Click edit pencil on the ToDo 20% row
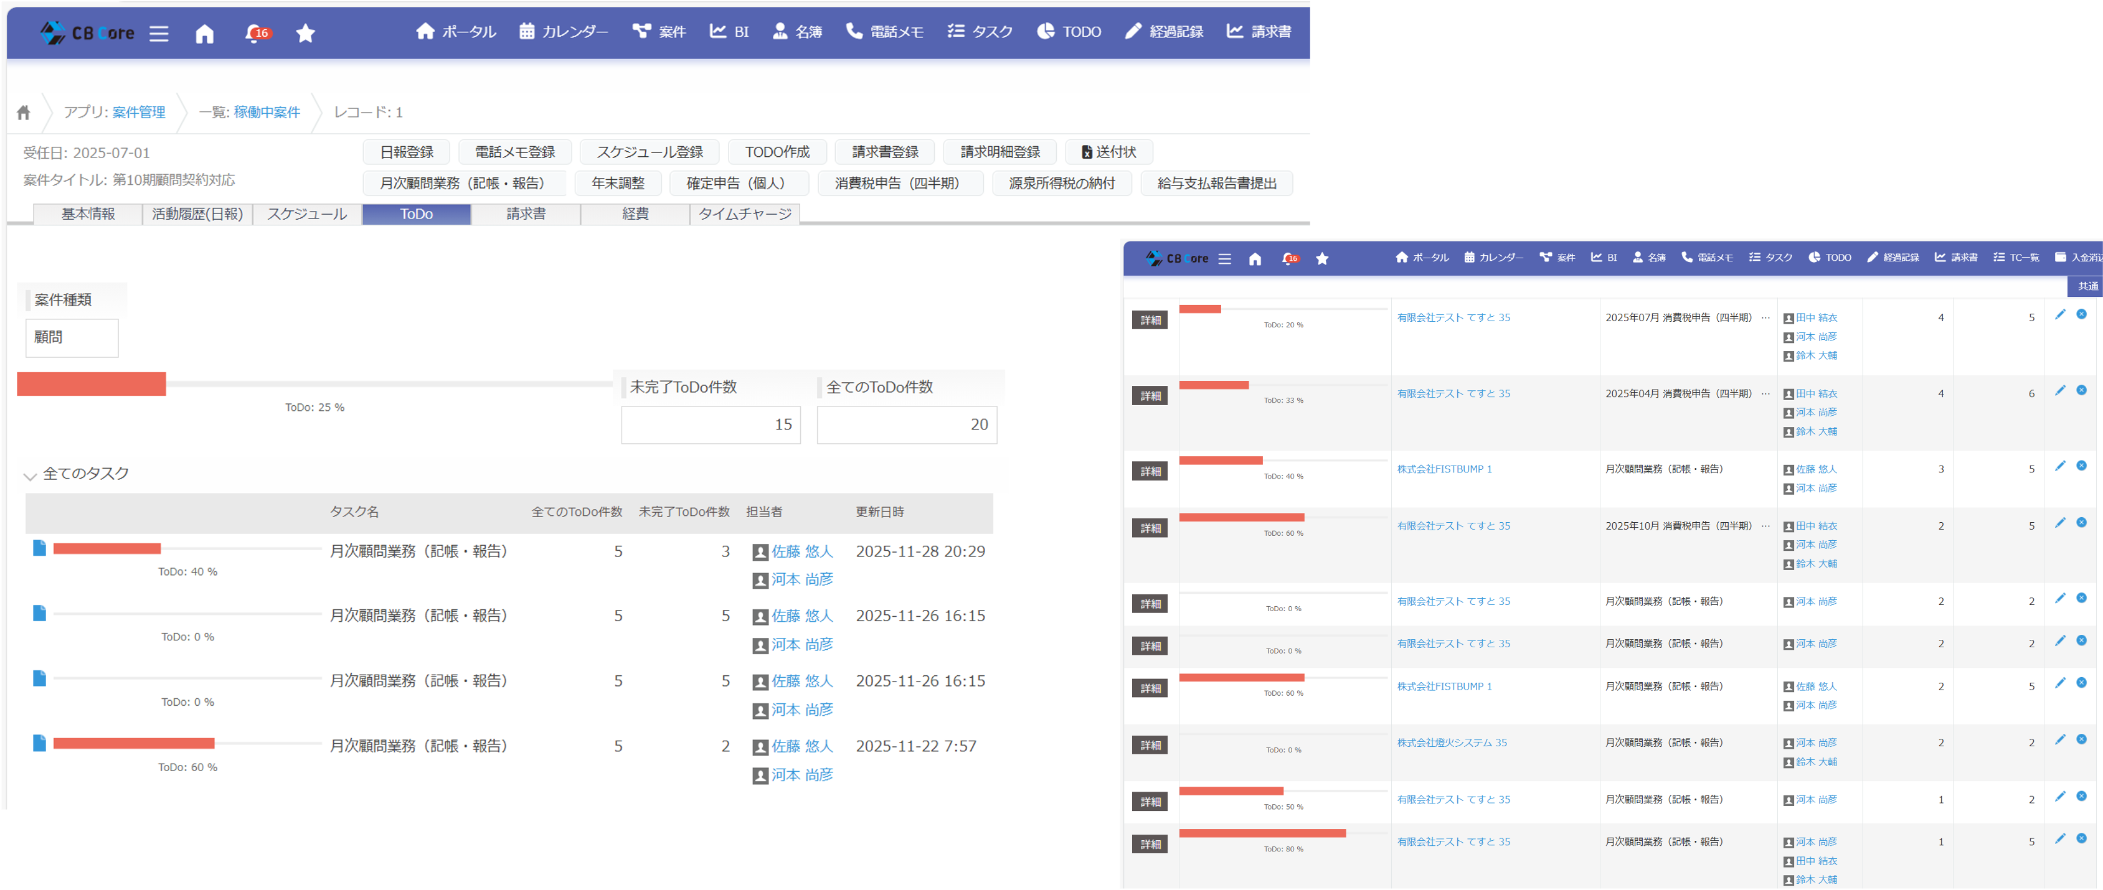The width and height of the screenshot is (2103, 890). pyautogui.click(x=2060, y=315)
